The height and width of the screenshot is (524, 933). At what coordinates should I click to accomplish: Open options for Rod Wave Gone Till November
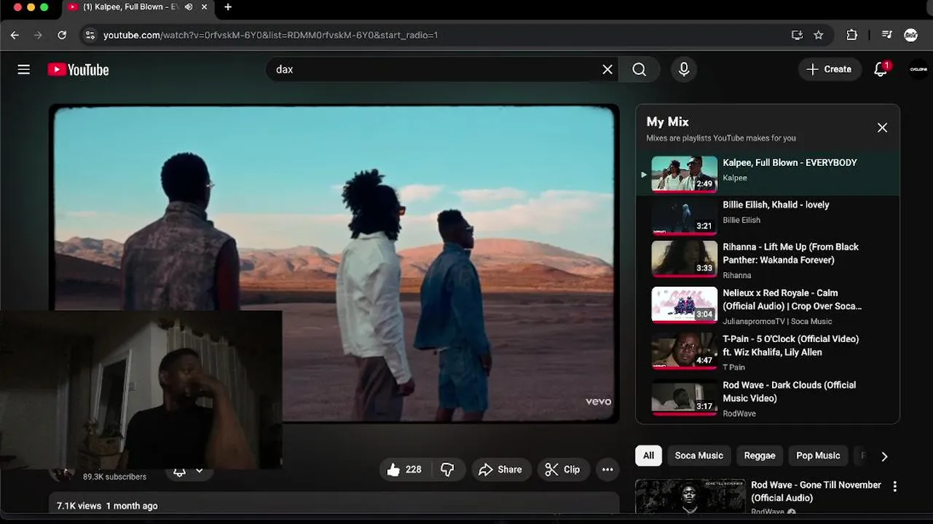click(895, 486)
